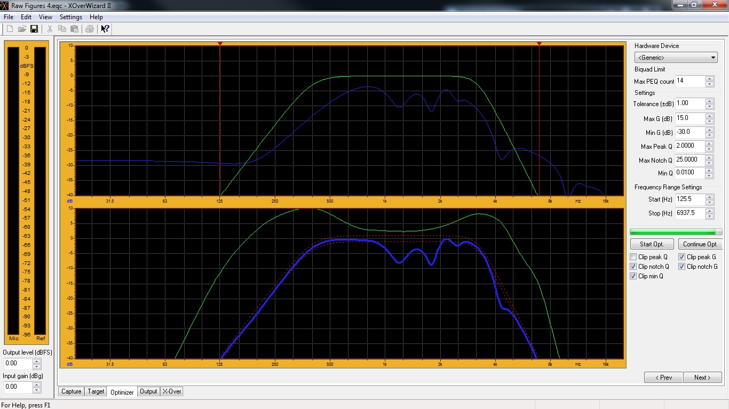This screenshot has height=409, width=729.
Task: Uncheck the Clip notch G checkbox
Action: click(682, 267)
